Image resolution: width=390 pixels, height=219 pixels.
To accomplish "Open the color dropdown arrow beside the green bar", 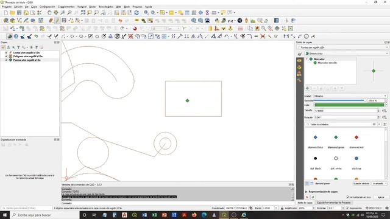I will [x=386, y=105].
